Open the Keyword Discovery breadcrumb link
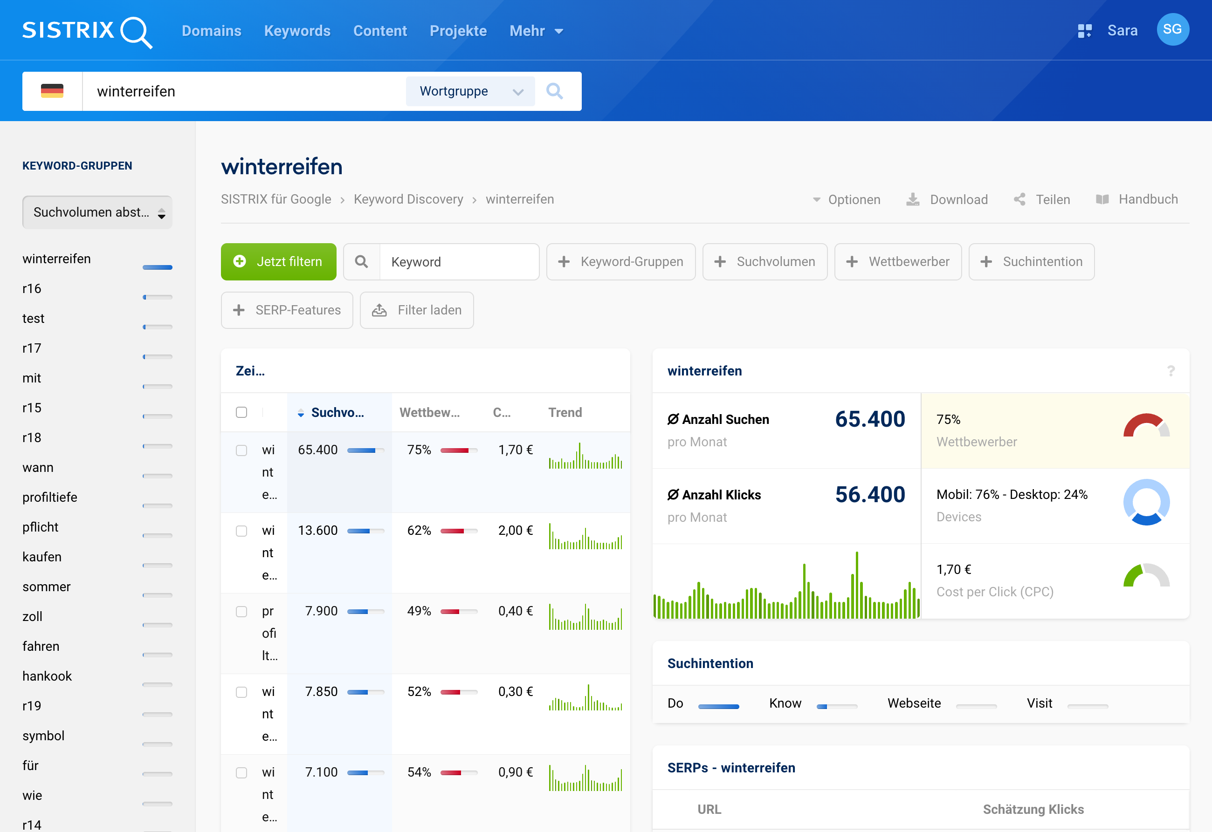The width and height of the screenshot is (1212, 832). (x=408, y=199)
